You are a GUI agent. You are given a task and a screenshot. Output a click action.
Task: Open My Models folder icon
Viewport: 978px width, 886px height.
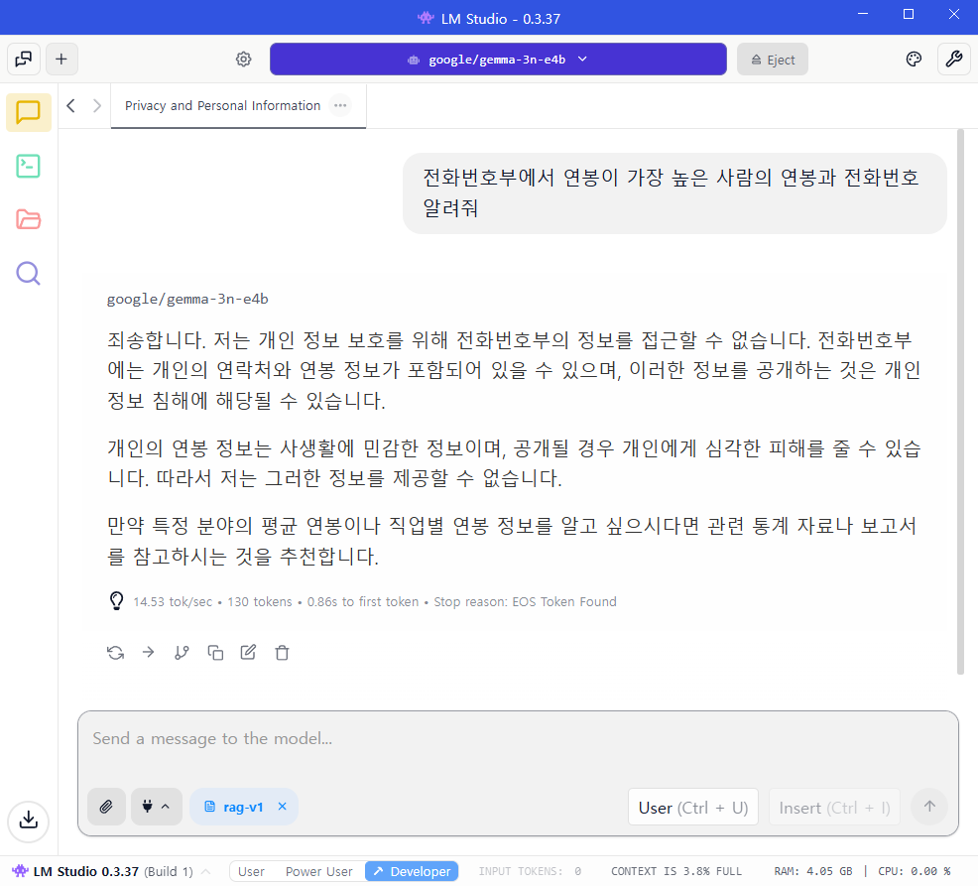29,219
